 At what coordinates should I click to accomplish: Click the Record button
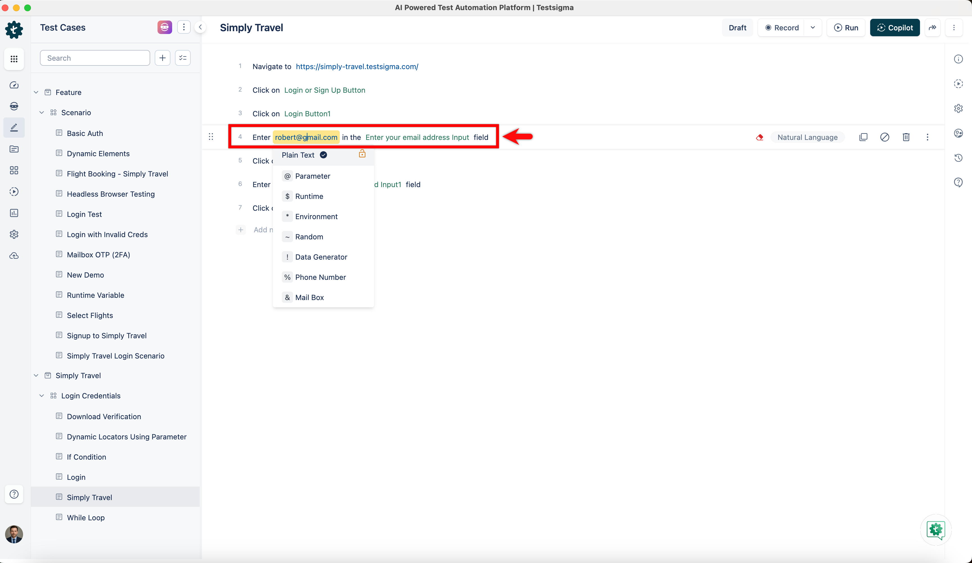tap(782, 28)
